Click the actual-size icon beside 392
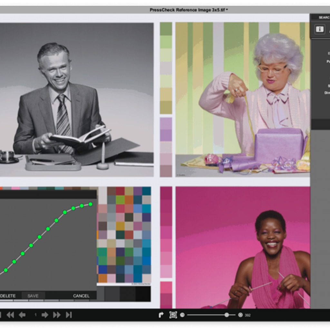This screenshot has width=330, height=330. (x=240, y=315)
